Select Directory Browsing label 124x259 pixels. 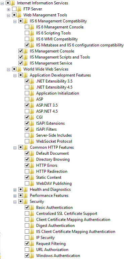(x=53, y=159)
